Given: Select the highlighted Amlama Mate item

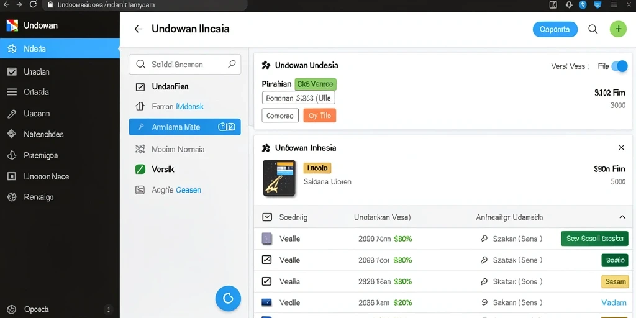Looking at the screenshot, I should coord(185,127).
